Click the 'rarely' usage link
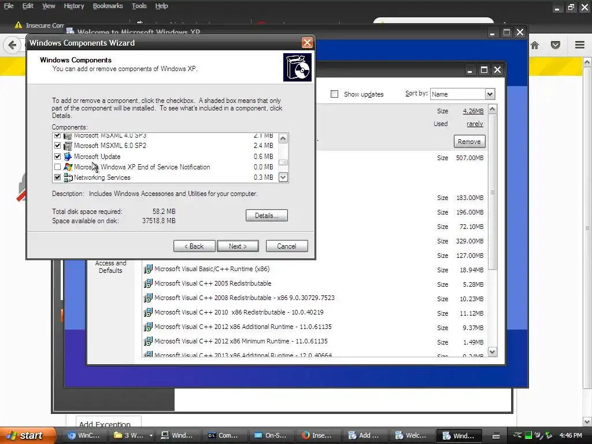This screenshot has width=592, height=444. point(475,124)
